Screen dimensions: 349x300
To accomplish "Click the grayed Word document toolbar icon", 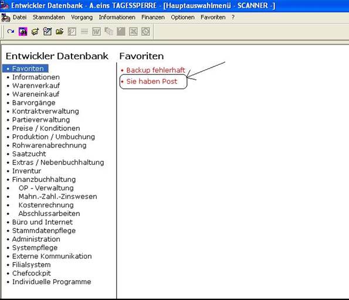I will pyautogui.click(x=96, y=32).
